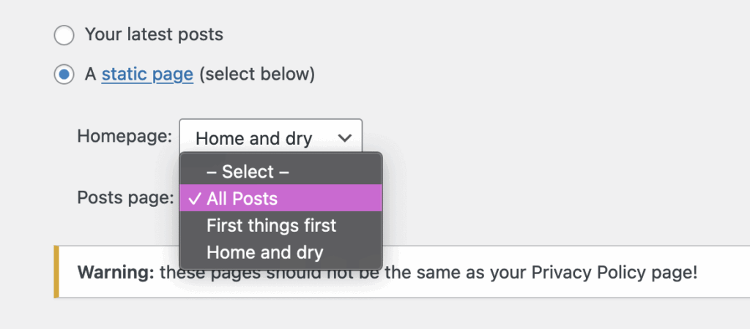Screen dimensions: 750x329
Task: Select the 'Your latest posts' radio button
Action: click(64, 34)
